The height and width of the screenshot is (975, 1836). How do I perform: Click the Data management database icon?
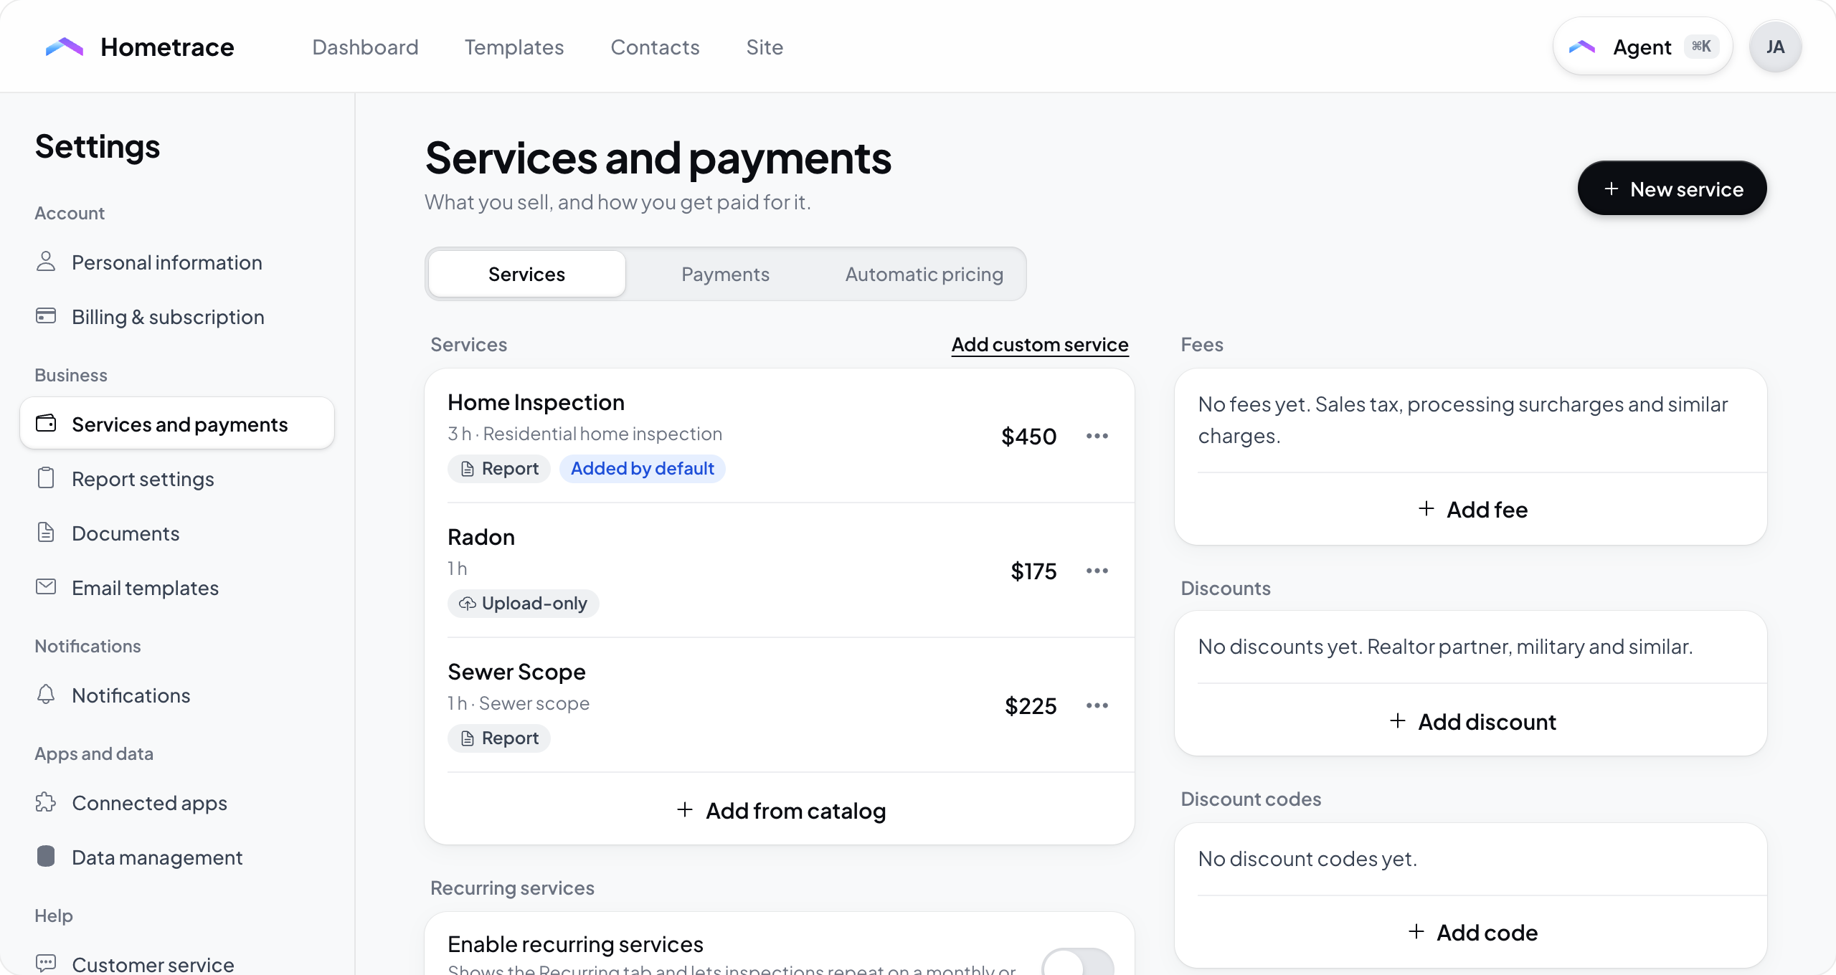pyautogui.click(x=46, y=857)
